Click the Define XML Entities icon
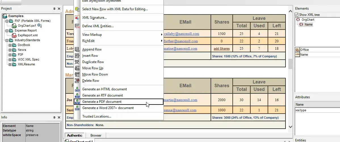This screenshot has width=340, height=142. pyautogui.click(x=77, y=26)
